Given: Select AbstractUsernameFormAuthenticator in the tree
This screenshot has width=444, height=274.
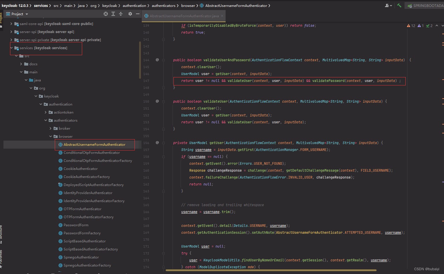Looking at the screenshot, I should 95,145.
